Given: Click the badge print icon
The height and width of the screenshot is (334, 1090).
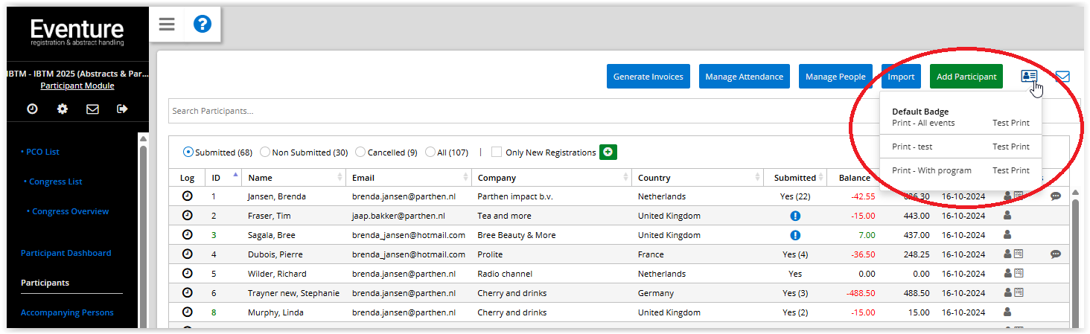Looking at the screenshot, I should [1029, 76].
